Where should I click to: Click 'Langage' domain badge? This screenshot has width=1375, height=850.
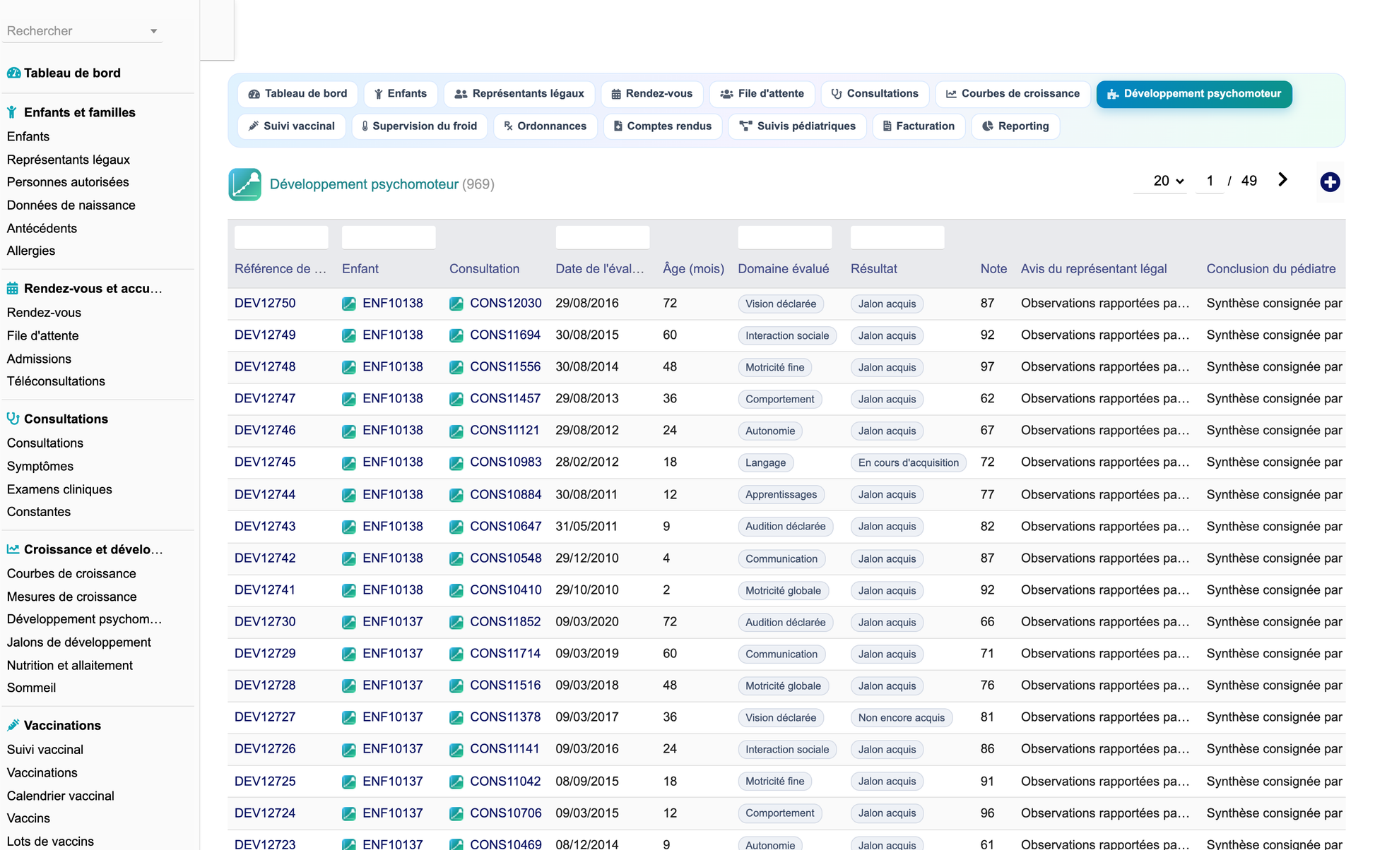(x=765, y=463)
